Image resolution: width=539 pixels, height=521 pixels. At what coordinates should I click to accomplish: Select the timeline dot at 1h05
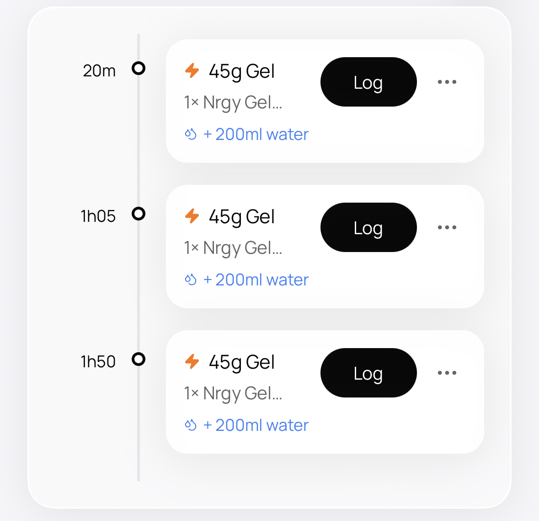[x=139, y=214]
